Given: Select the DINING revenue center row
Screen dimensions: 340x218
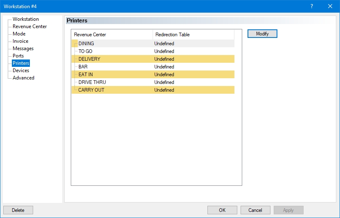Looking at the screenshot, I should pos(86,44).
